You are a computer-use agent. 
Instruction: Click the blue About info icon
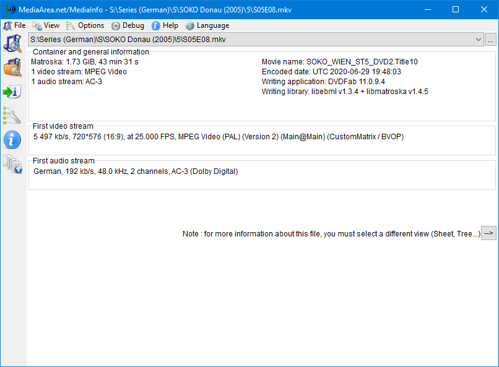pyautogui.click(x=12, y=140)
